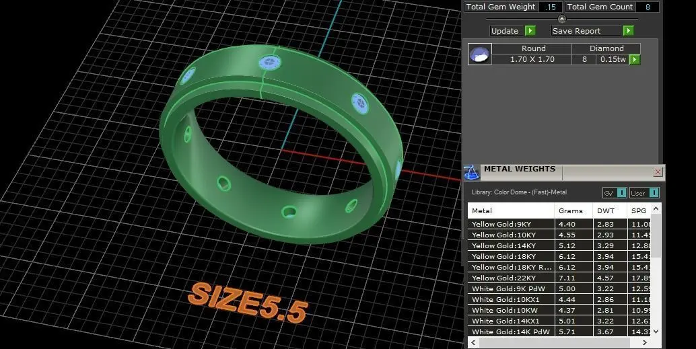696x349 pixels.
Task: Select the White Gold:9K PdW row
Action: 559,288
